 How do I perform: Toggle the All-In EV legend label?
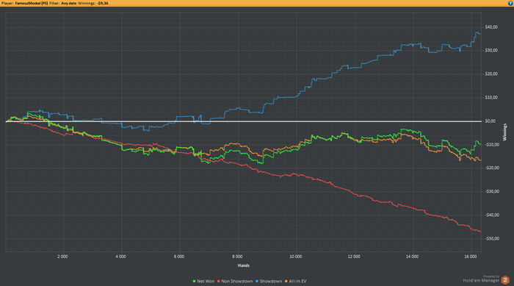(x=297, y=282)
